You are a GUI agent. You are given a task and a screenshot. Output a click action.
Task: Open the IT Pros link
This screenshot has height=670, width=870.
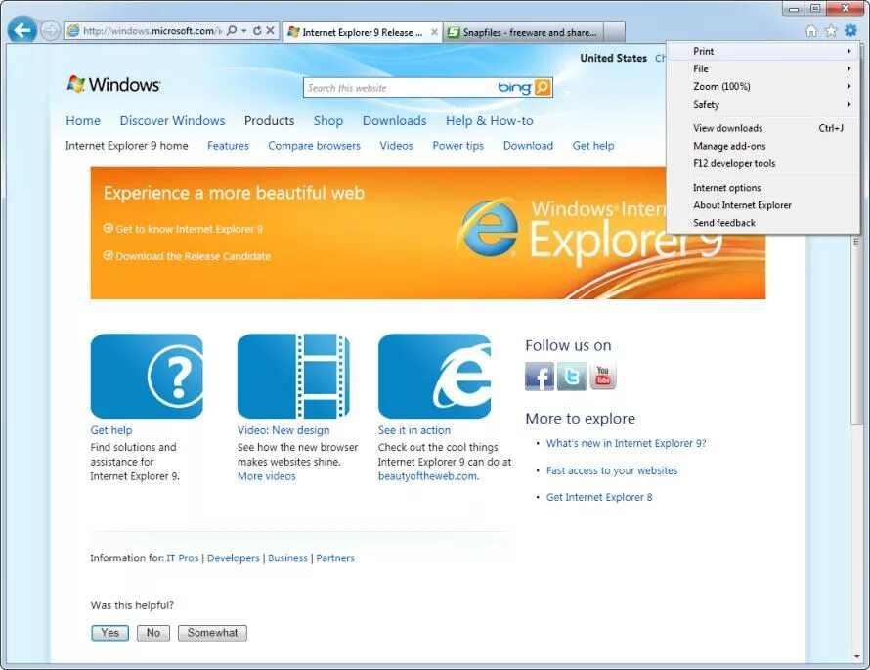pyautogui.click(x=183, y=558)
